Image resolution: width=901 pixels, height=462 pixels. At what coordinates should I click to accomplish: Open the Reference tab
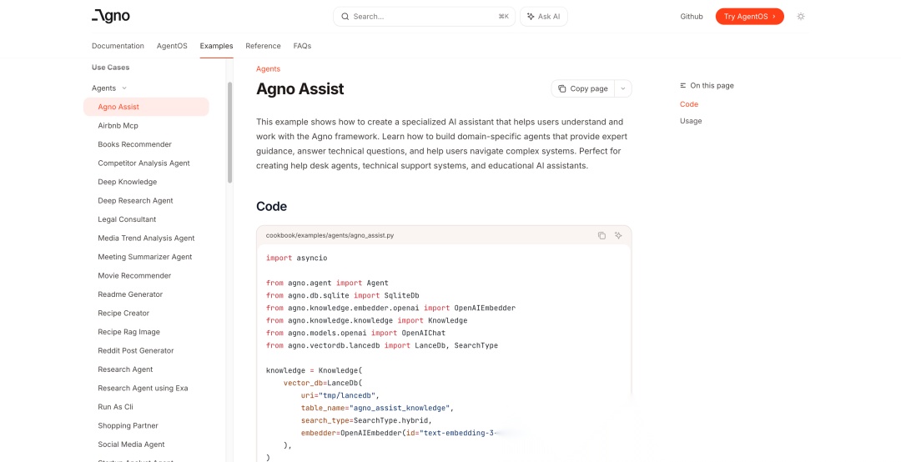(x=263, y=46)
